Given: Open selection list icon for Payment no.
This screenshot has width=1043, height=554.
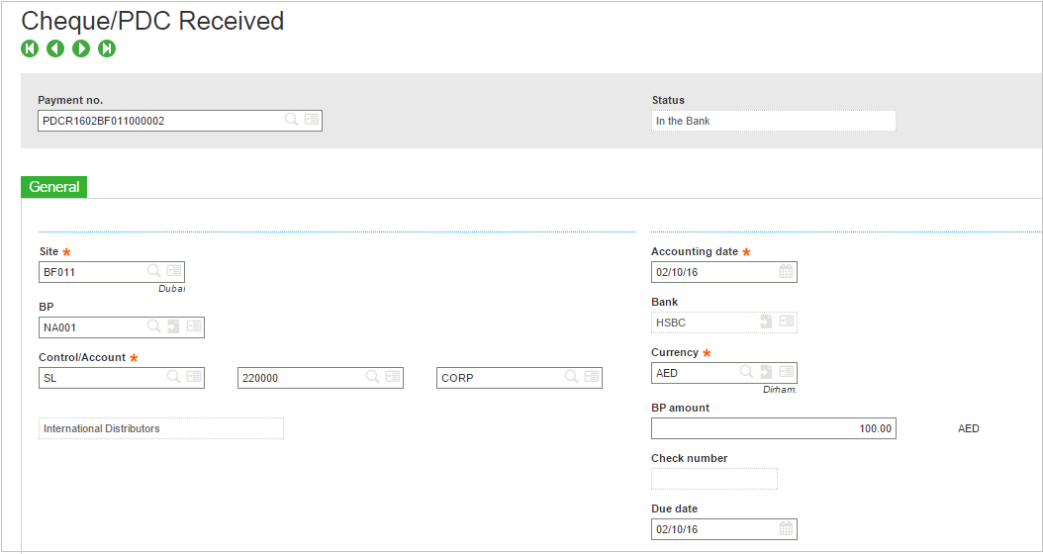Looking at the screenshot, I should click(312, 120).
